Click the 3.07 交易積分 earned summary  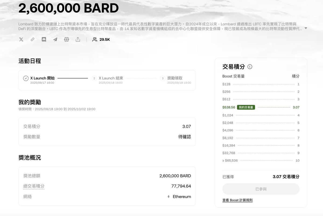tap(286, 177)
